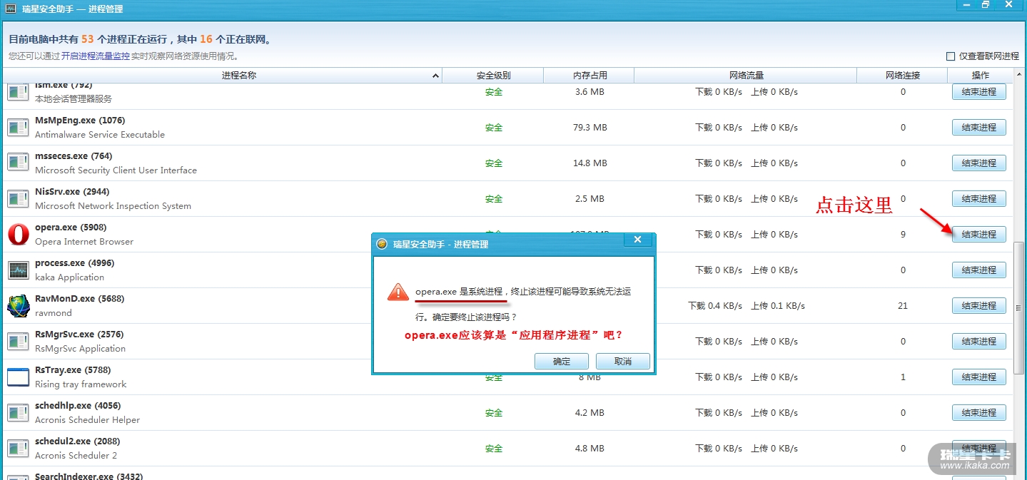The image size is (1027, 480).
Task: End the MsMpEng.exe process
Action: tap(979, 127)
